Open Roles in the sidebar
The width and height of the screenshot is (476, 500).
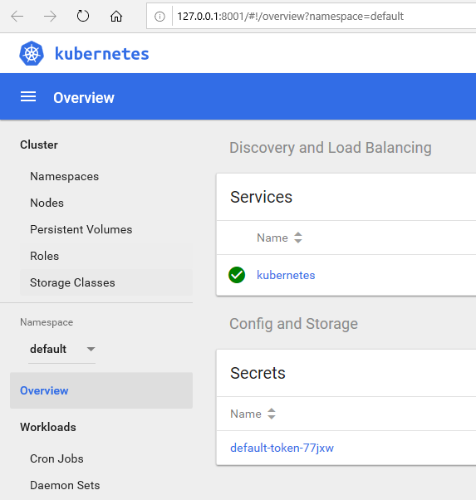coord(44,256)
